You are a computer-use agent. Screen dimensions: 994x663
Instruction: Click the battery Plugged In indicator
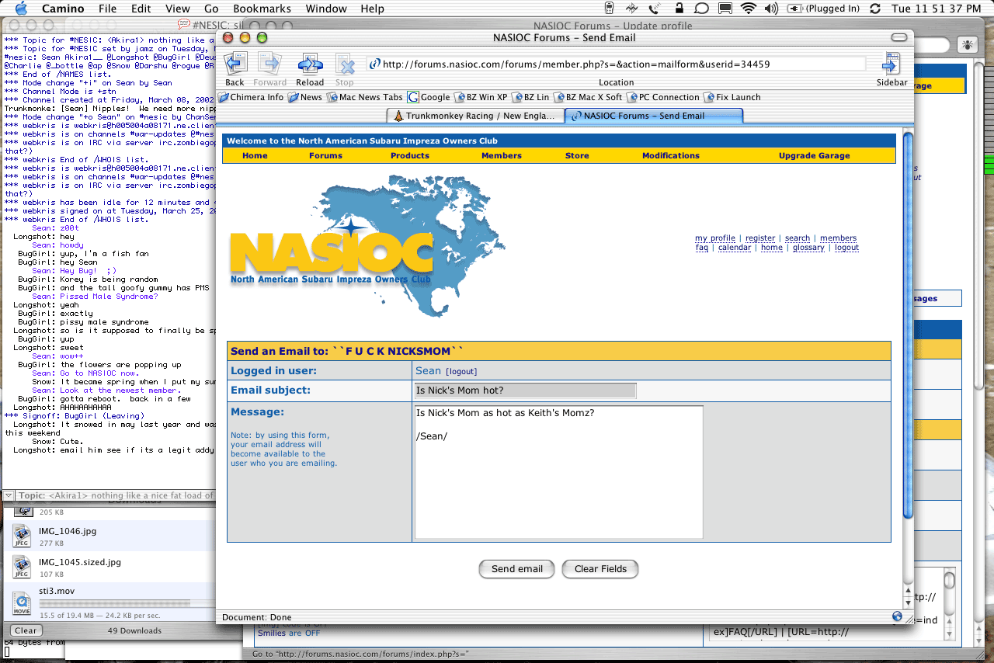pos(824,9)
